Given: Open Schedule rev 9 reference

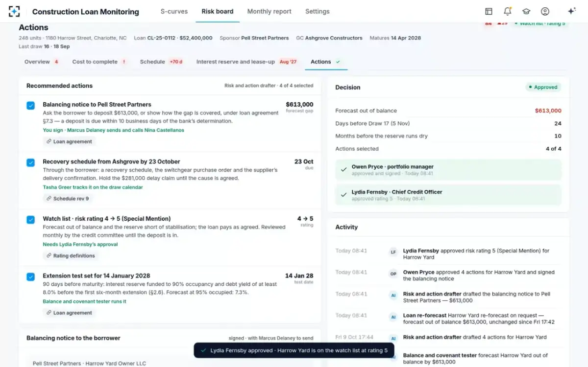Looking at the screenshot, I should tap(68, 199).
